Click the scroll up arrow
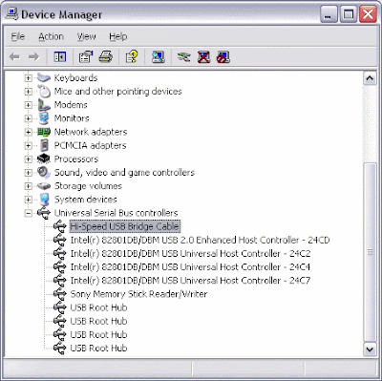The height and width of the screenshot is (381, 382). point(370,77)
